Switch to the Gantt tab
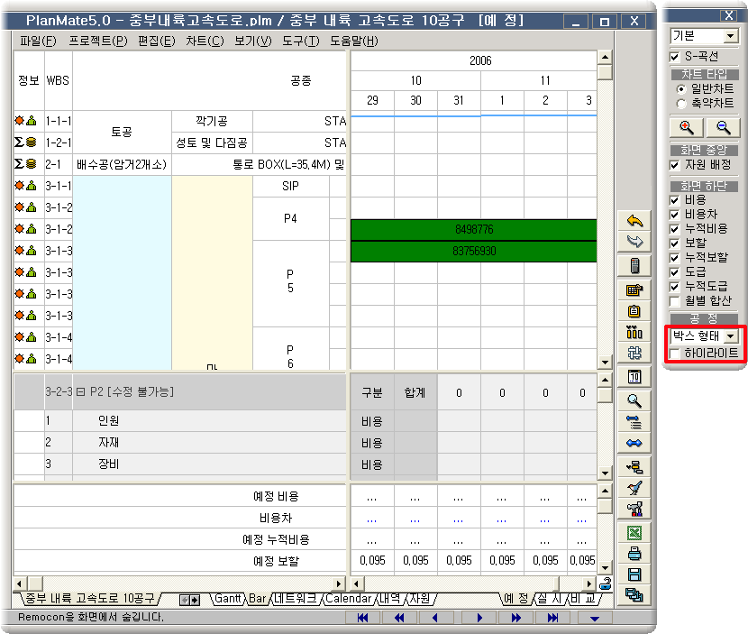Screen dimensions: 748x634 point(228,598)
